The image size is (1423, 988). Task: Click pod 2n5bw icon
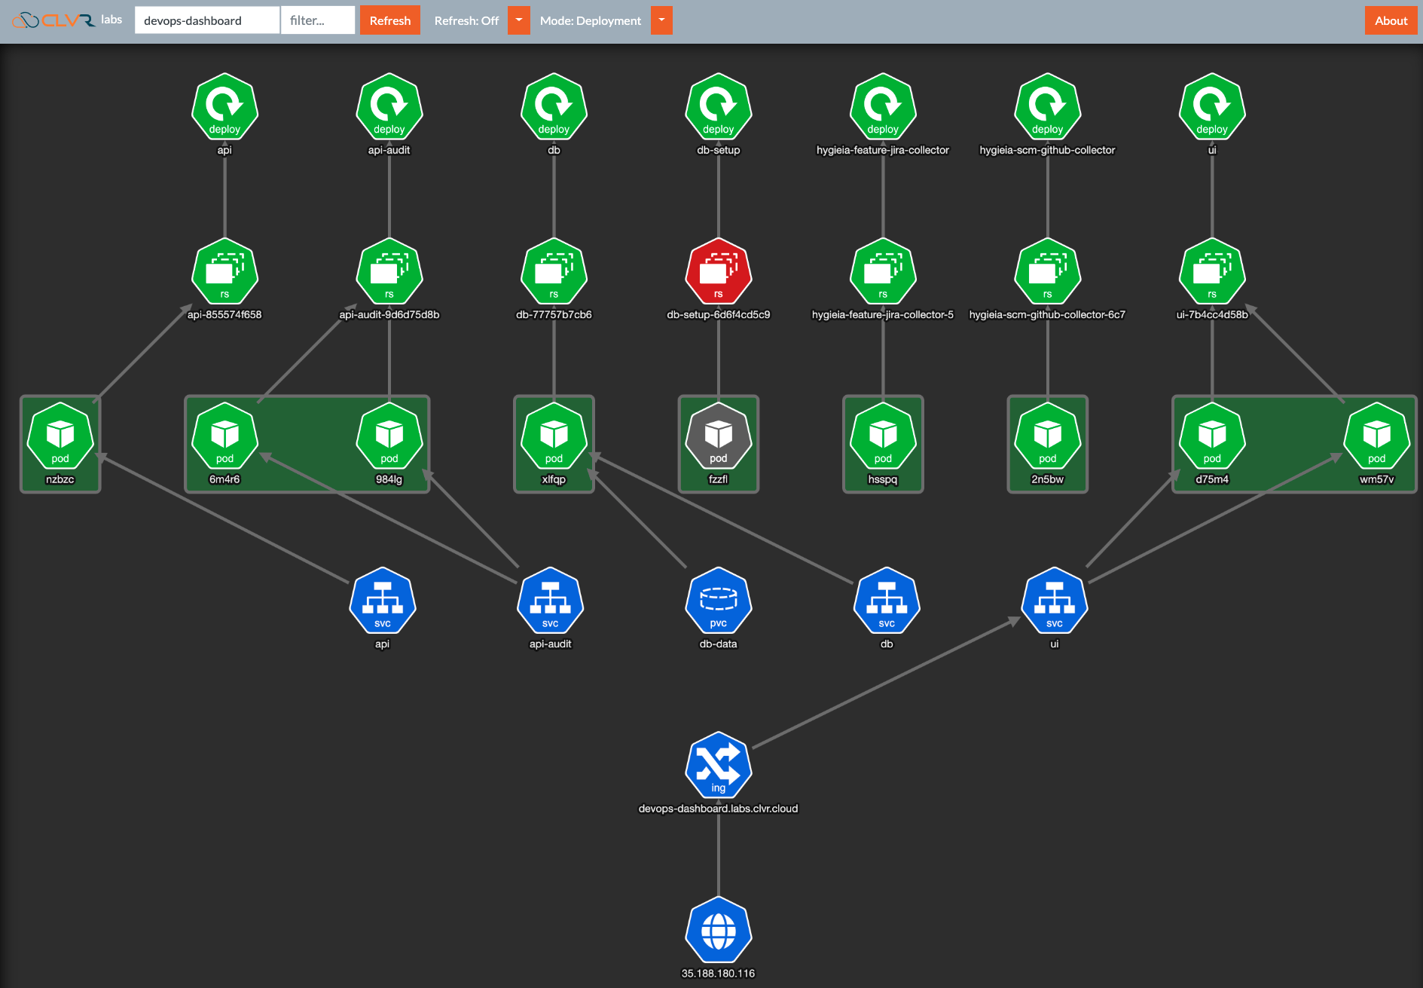(x=1048, y=436)
